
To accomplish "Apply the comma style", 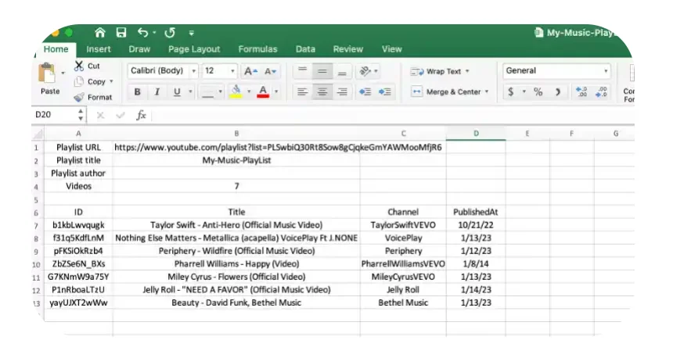I will tap(558, 91).
